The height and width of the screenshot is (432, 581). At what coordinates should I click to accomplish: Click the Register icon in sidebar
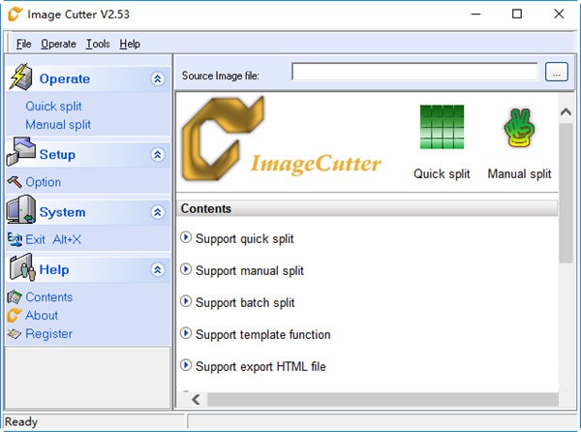click(x=15, y=334)
